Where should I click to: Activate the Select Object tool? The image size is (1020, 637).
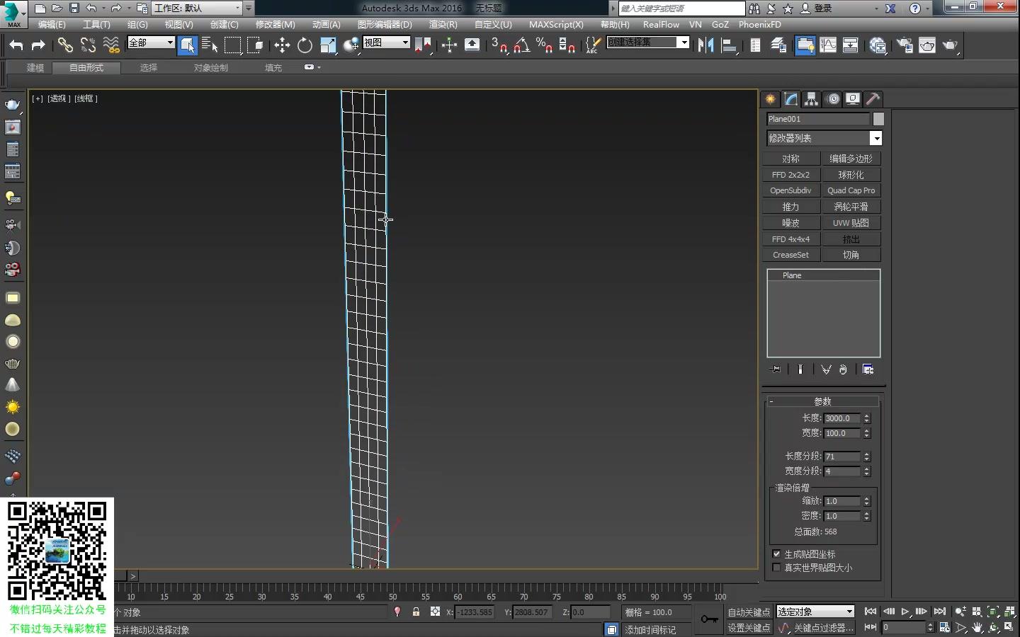tap(188, 45)
